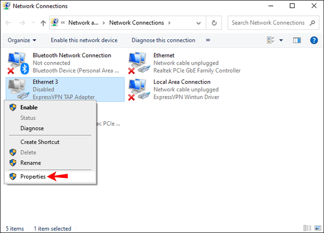324x233 pixels.
Task: Choose Diagnose from the context menu
Action: (50, 128)
